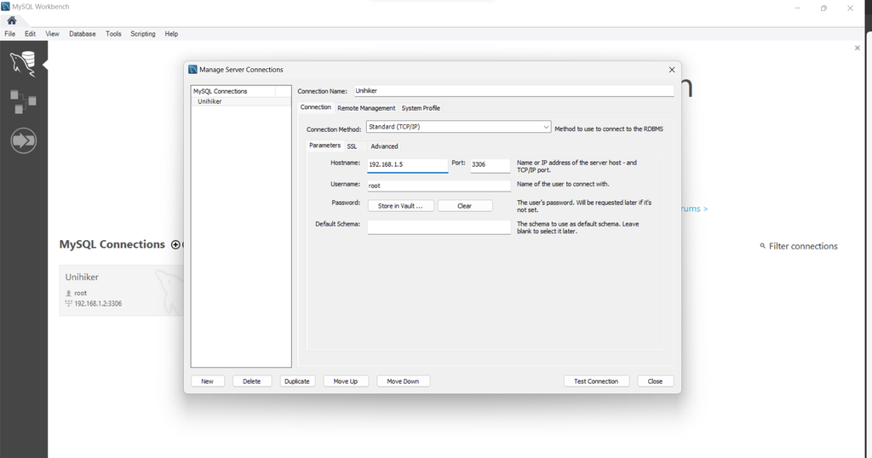The width and height of the screenshot is (872, 458).
Task: Click the Clear password button
Action: point(464,206)
